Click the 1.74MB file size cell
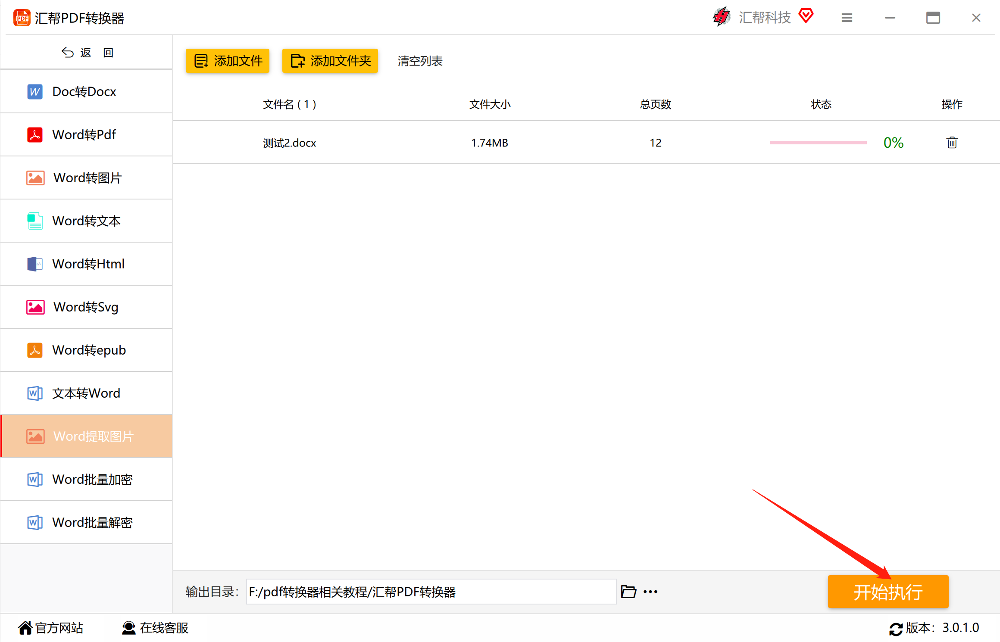This screenshot has width=1000, height=642. [x=490, y=143]
